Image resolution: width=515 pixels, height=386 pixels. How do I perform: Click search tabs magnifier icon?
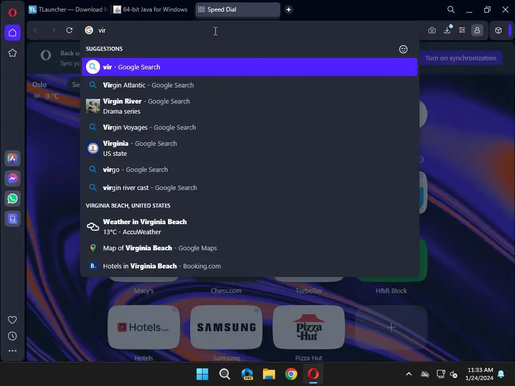451,10
